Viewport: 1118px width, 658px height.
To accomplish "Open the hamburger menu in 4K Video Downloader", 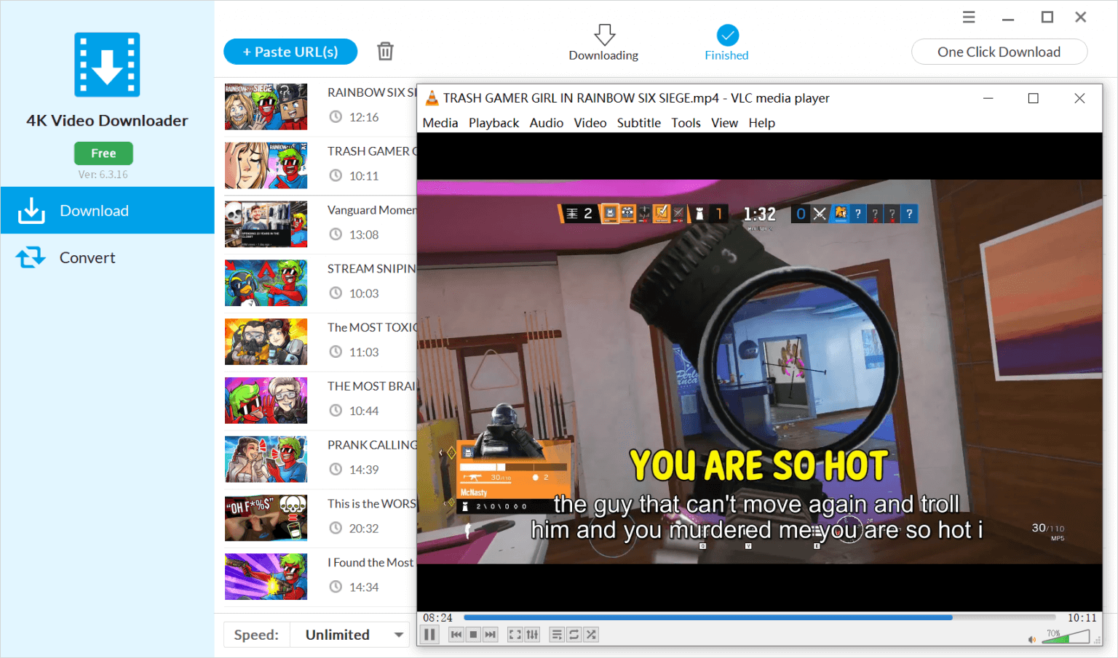I will click(968, 16).
